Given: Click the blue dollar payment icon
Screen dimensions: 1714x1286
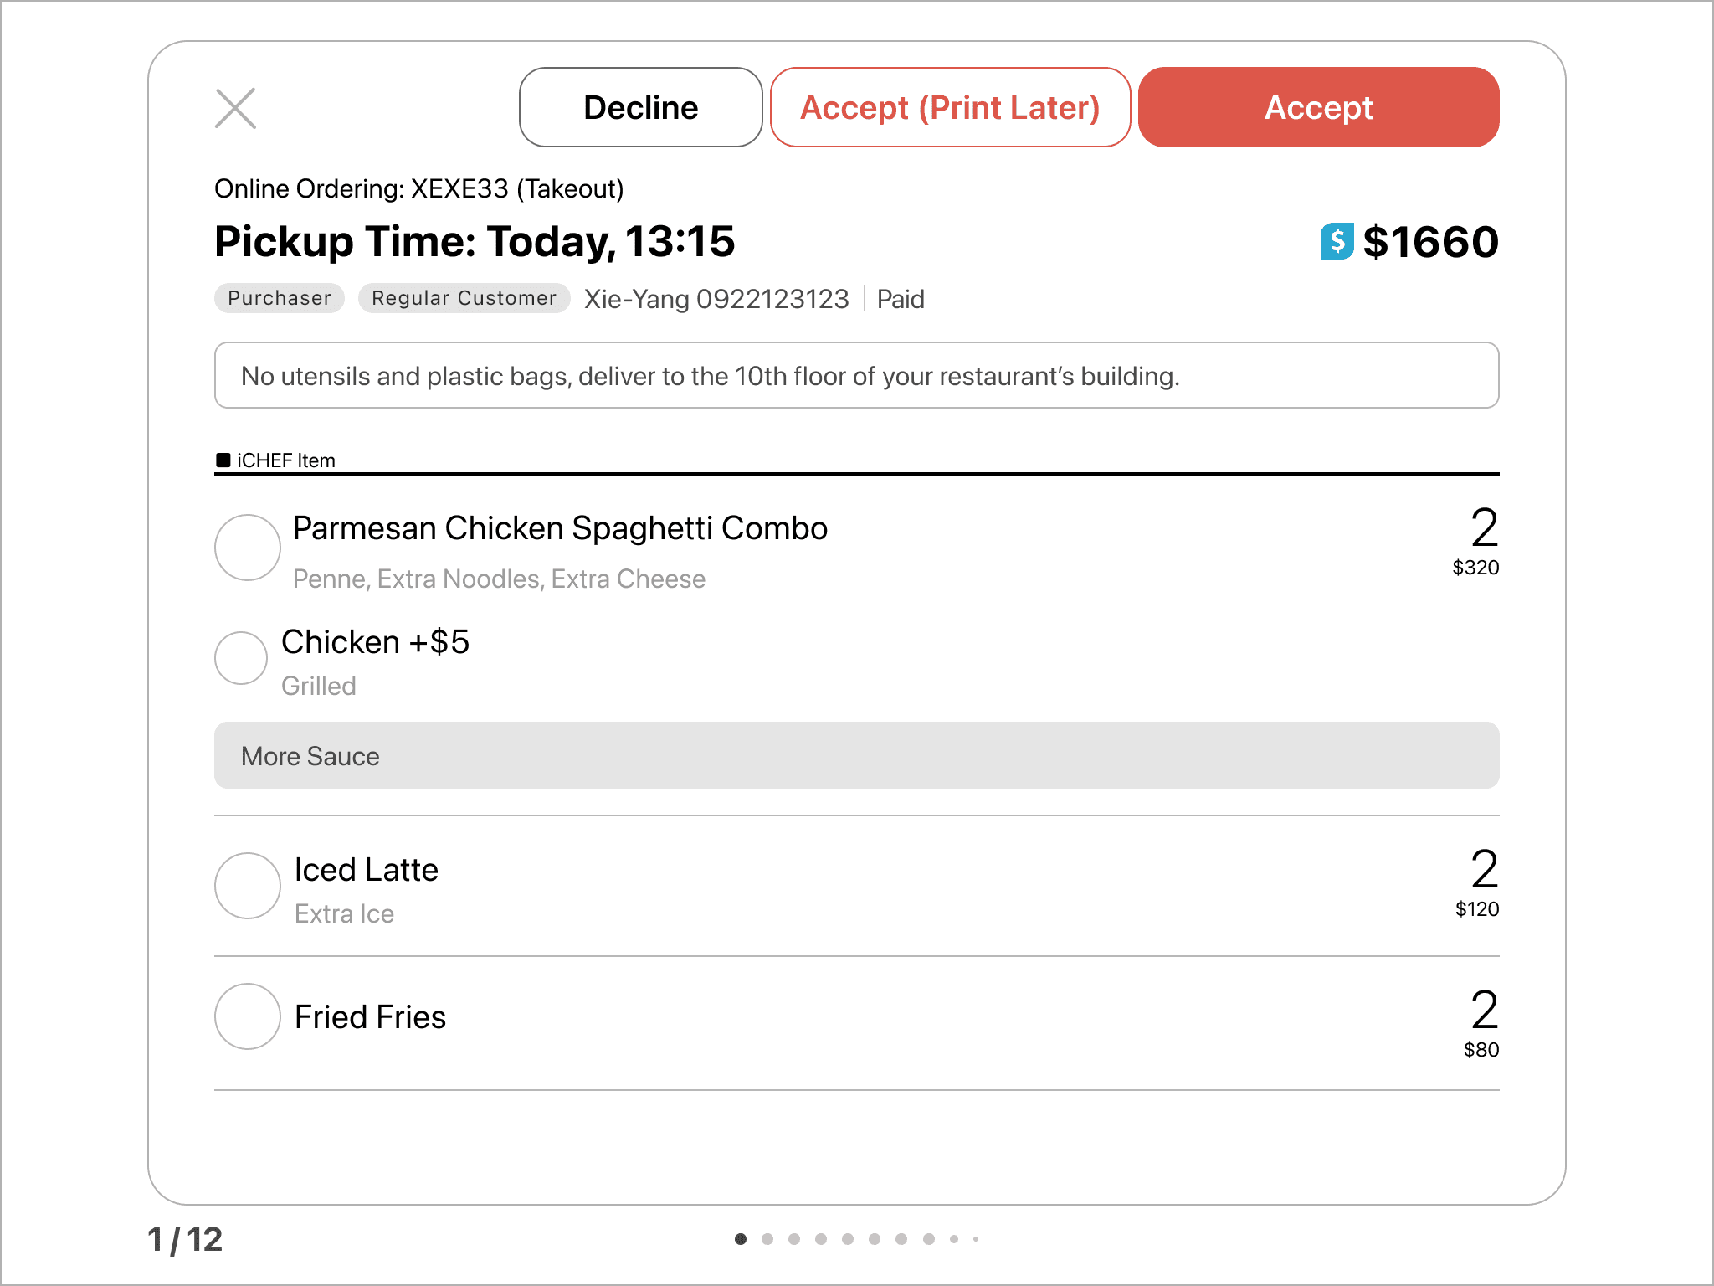Looking at the screenshot, I should tap(1337, 242).
